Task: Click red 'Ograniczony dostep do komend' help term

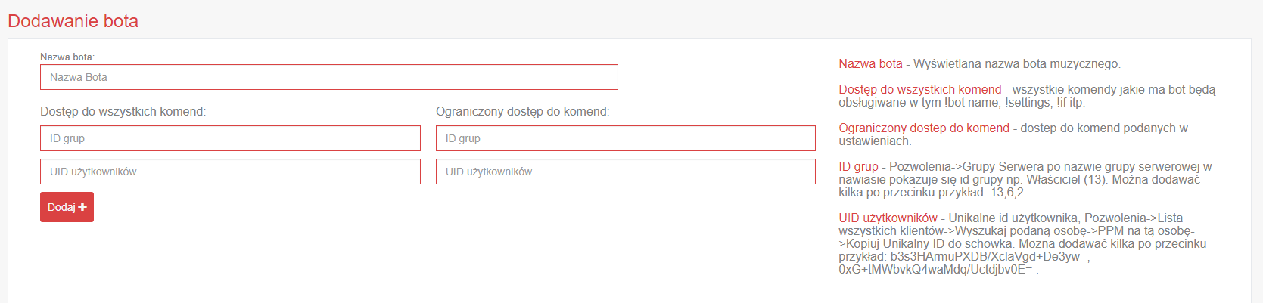Action: (924, 128)
